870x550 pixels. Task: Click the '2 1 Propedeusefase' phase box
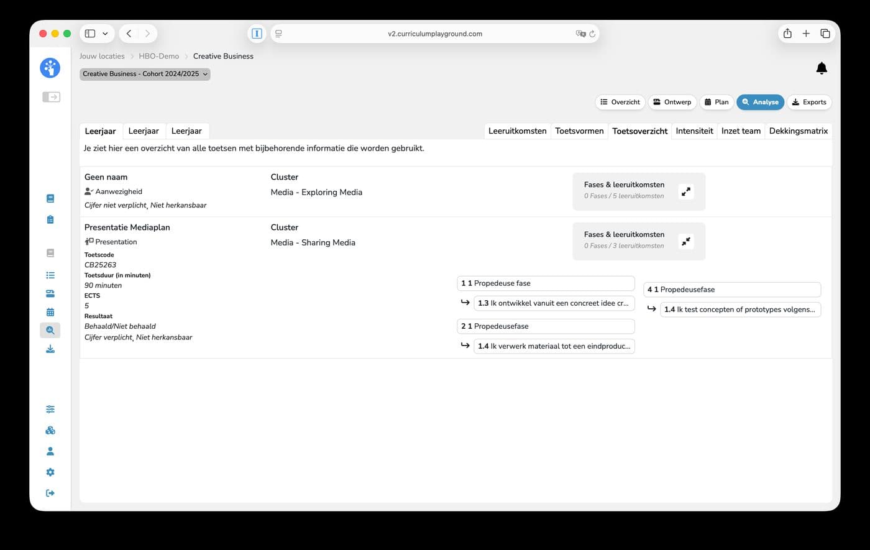(546, 326)
